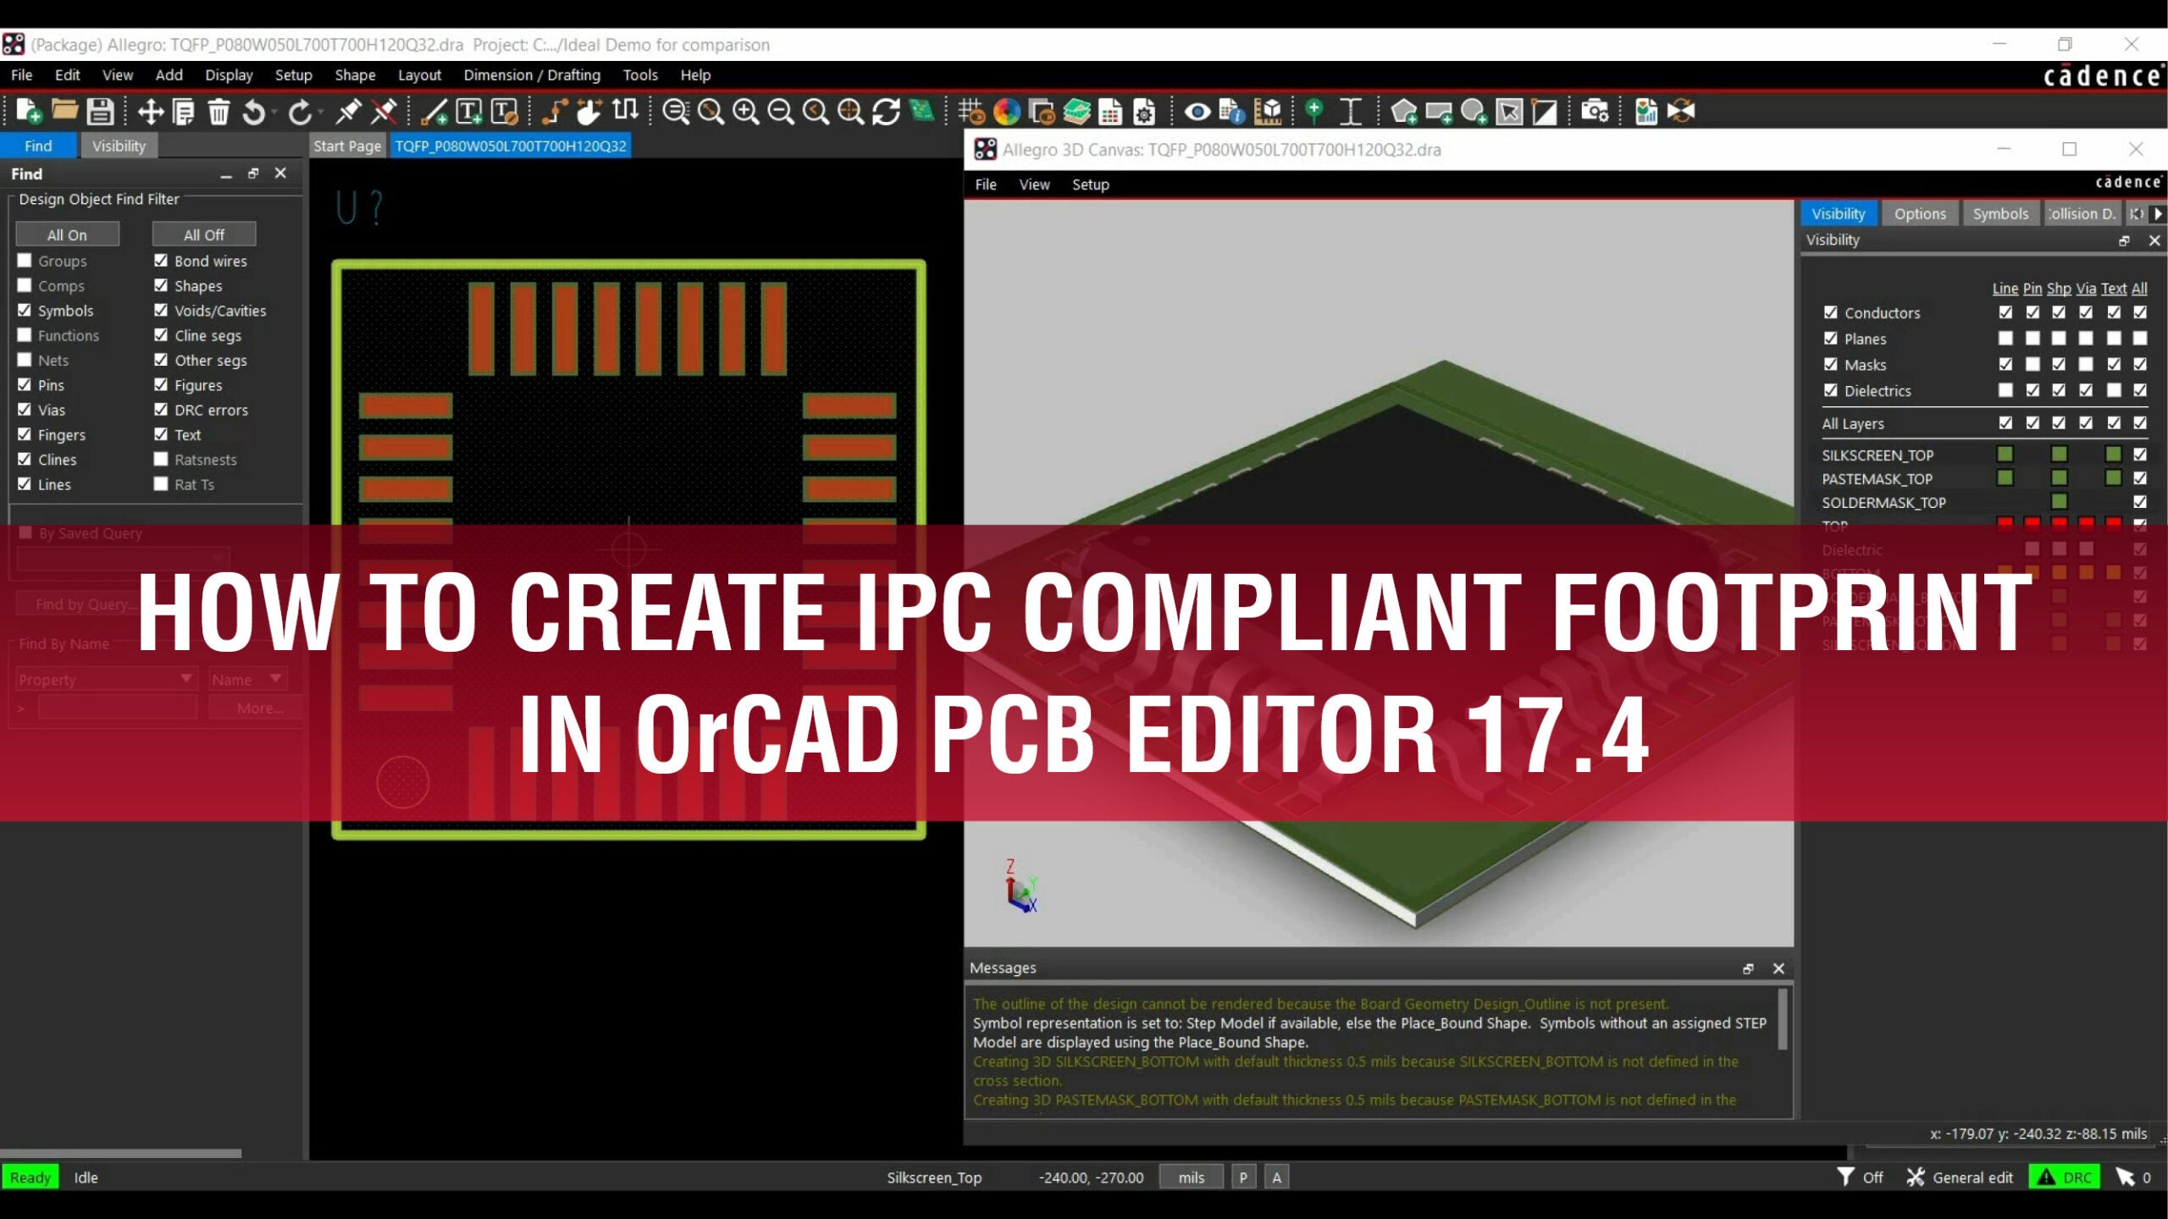Image resolution: width=2168 pixels, height=1219 pixels.
Task: Click the Zoom Out magnifier icon
Action: 781,111
